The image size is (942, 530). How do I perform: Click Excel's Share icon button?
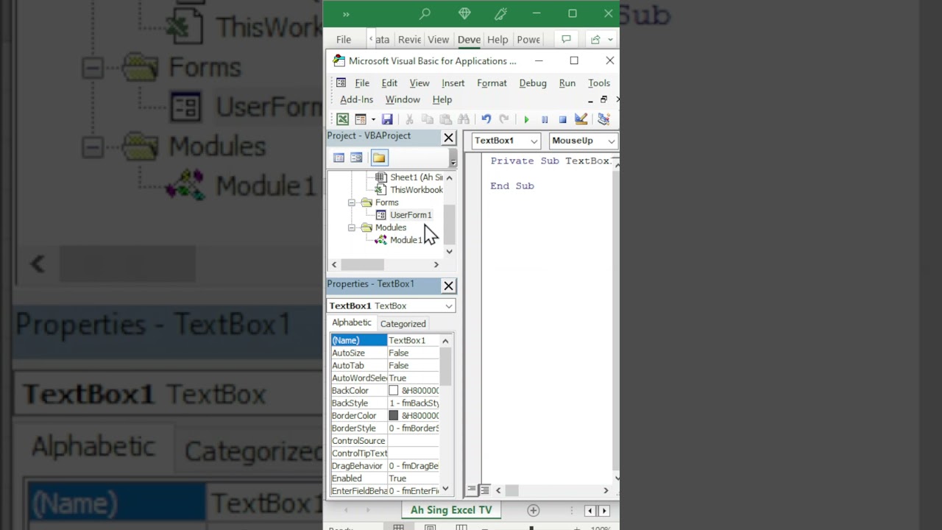pyautogui.click(x=600, y=40)
